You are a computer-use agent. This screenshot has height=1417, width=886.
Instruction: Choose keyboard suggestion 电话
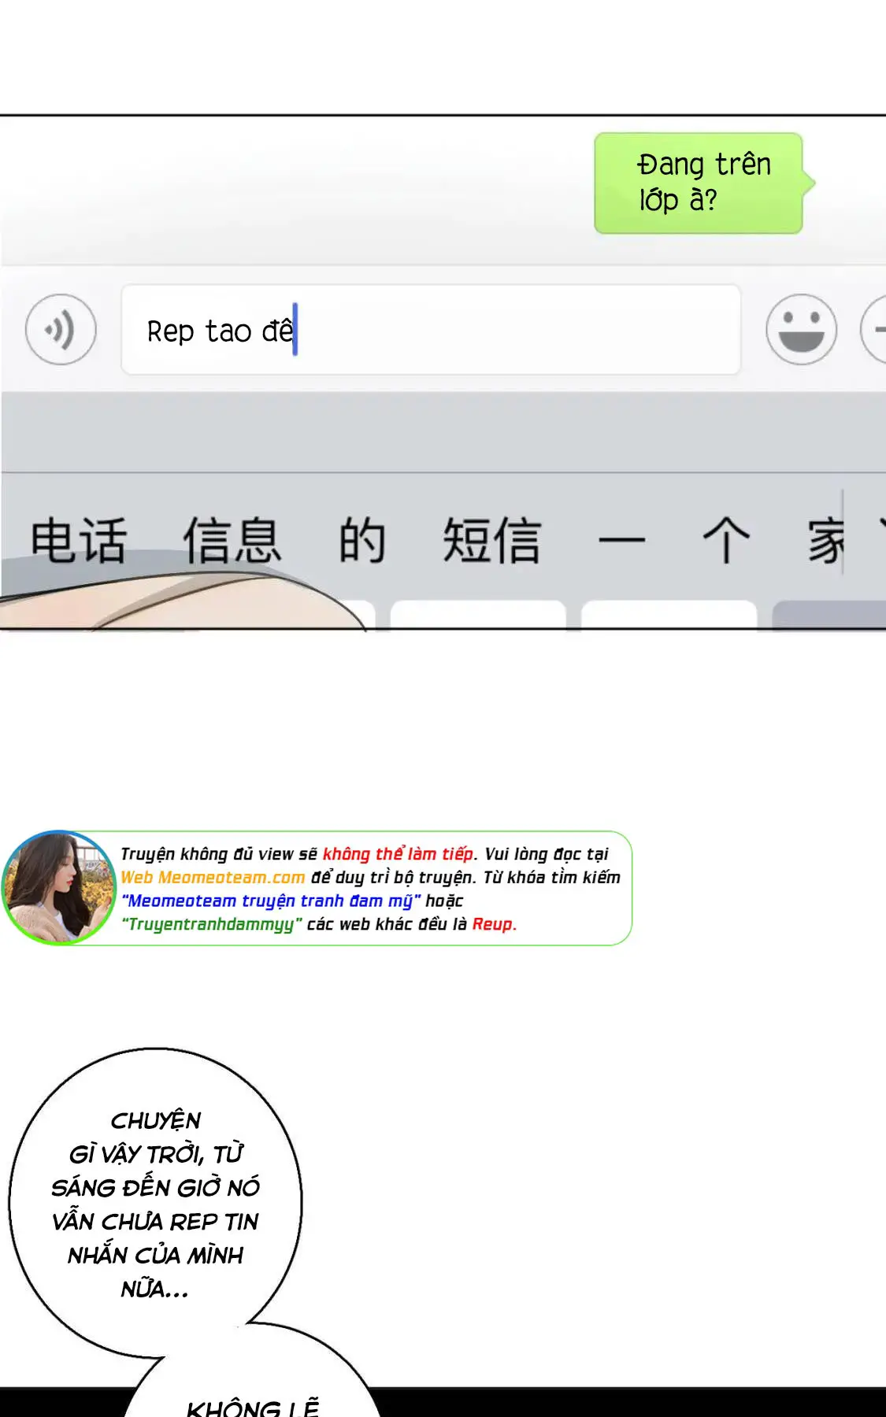pyautogui.click(x=78, y=541)
